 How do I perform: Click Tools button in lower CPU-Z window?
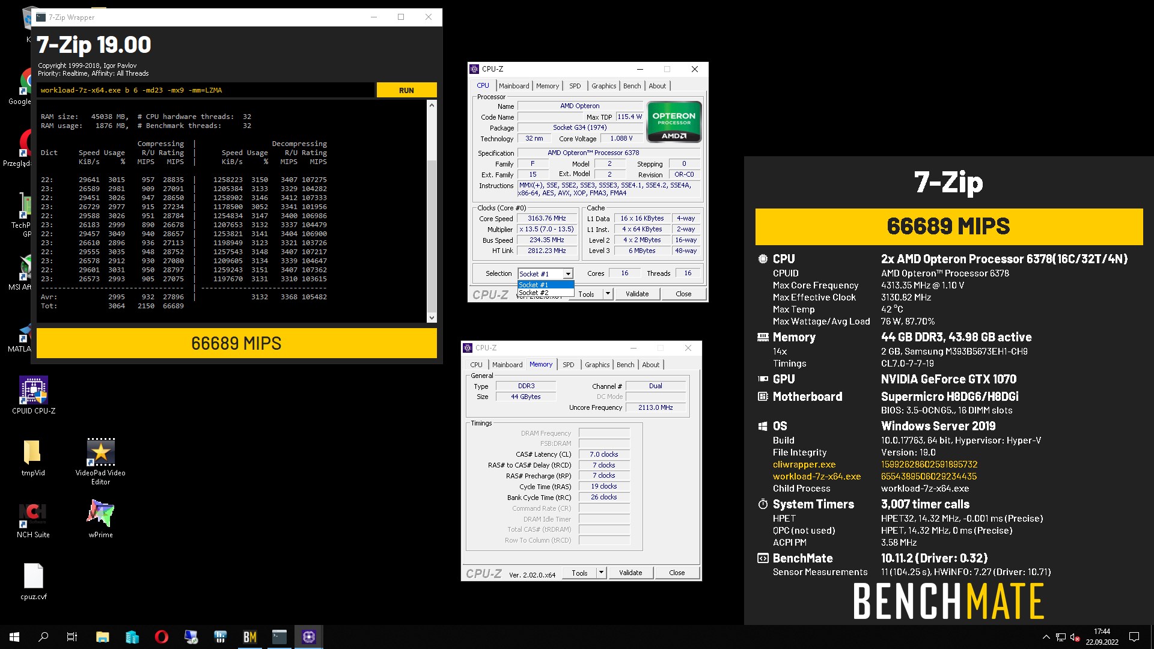coord(579,573)
